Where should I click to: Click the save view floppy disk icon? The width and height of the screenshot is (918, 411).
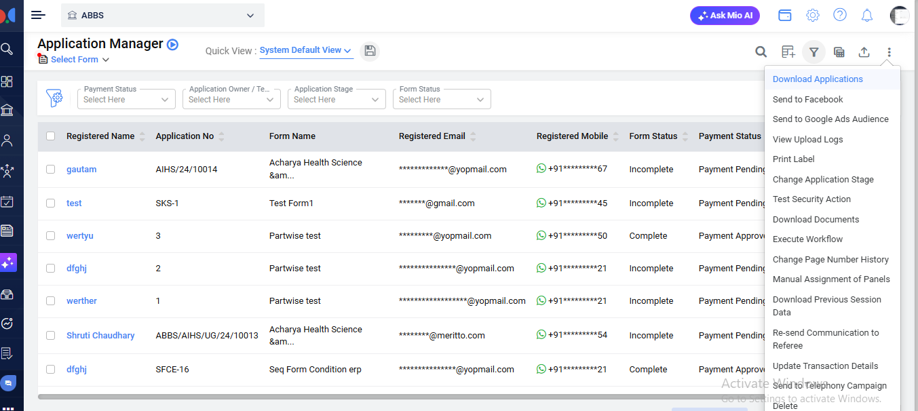tap(369, 51)
